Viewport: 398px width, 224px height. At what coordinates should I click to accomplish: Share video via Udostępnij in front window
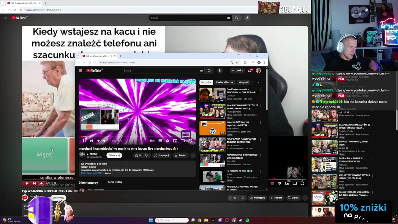pyautogui.click(x=162, y=155)
